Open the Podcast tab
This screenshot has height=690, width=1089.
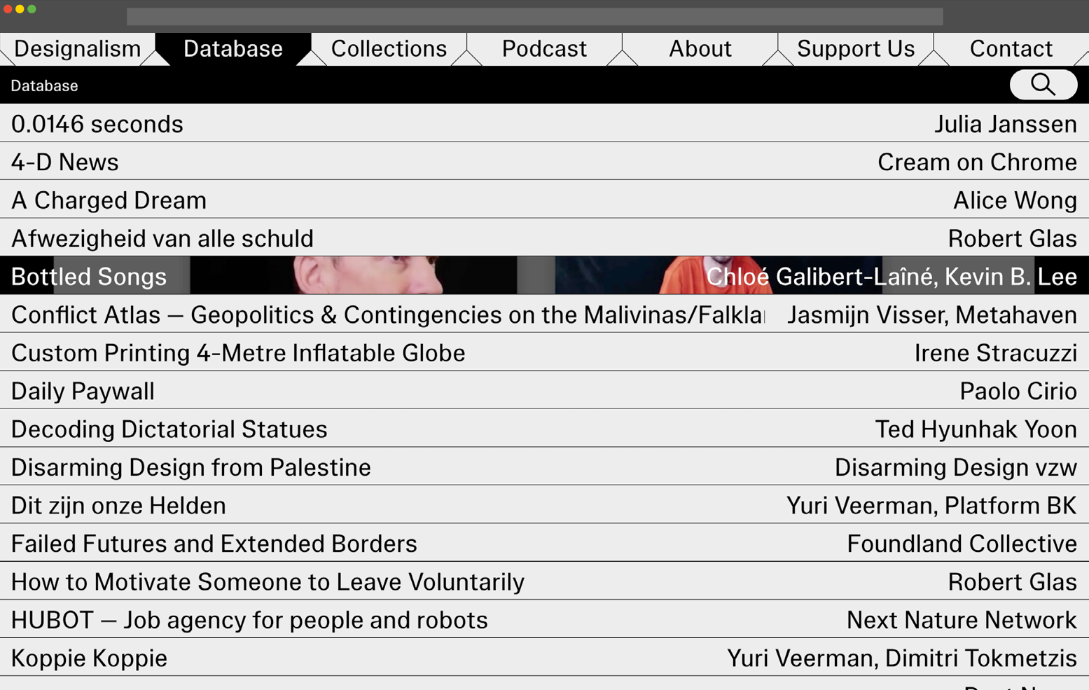(544, 49)
